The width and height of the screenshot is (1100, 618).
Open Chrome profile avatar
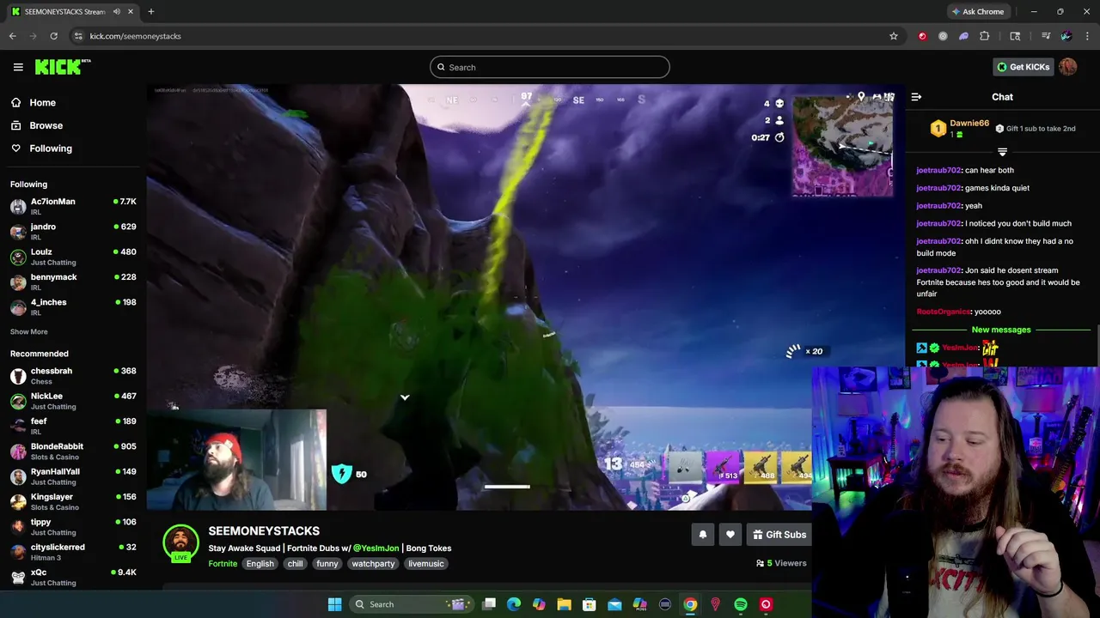[1066, 36]
